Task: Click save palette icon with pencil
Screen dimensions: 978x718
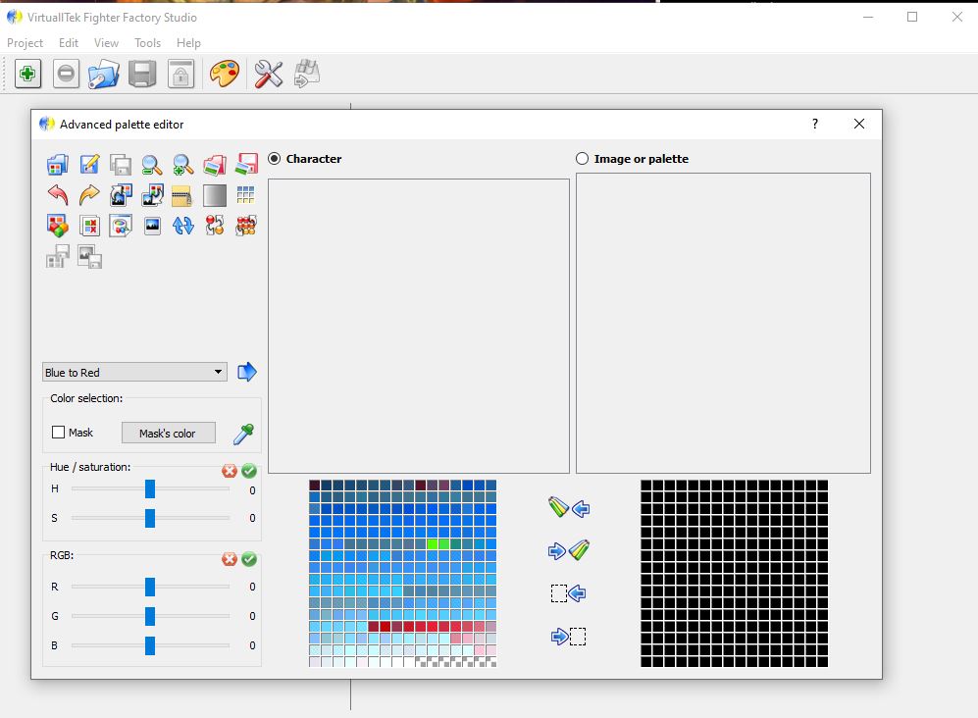Action: coord(89,165)
